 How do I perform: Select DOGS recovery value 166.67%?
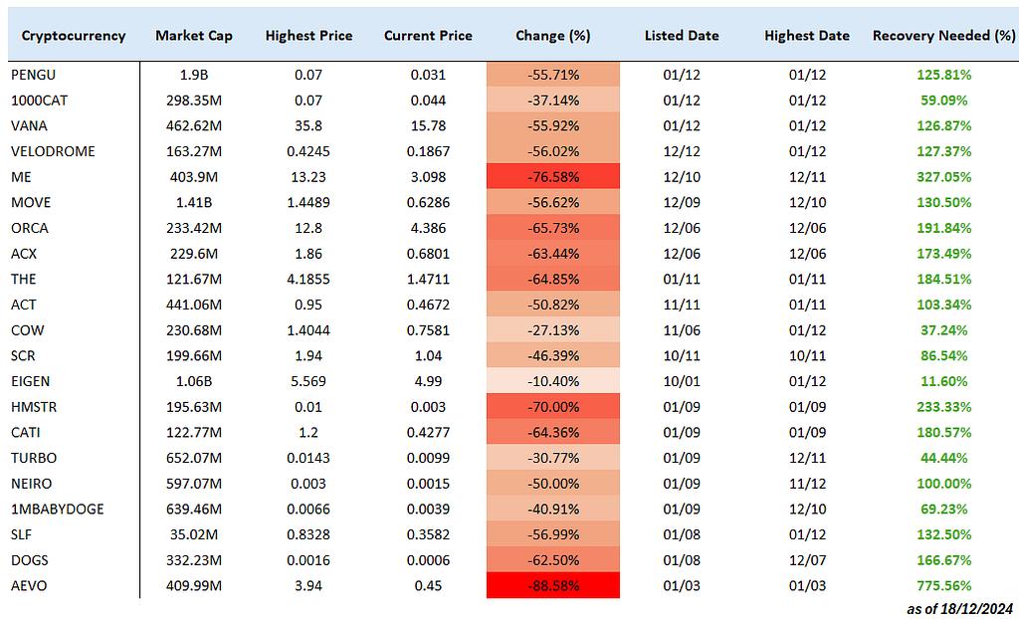tap(944, 560)
